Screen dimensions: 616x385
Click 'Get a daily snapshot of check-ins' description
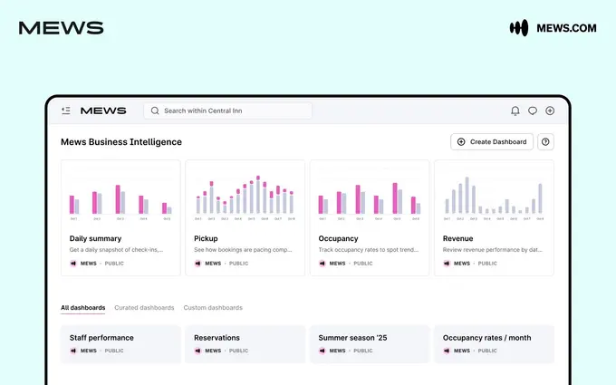pos(116,250)
